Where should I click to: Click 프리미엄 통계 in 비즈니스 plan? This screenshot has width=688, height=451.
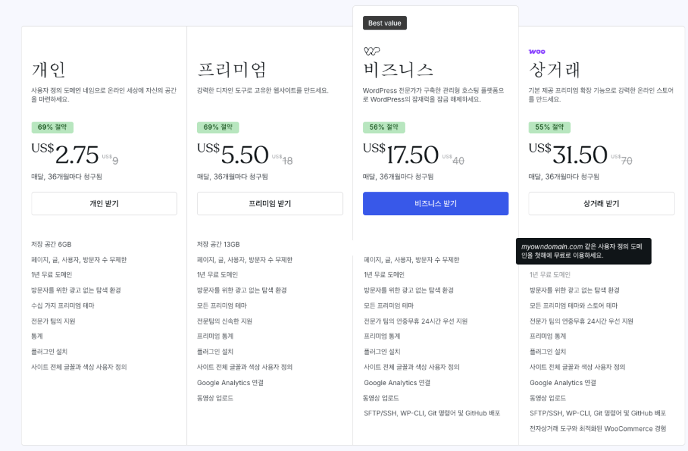(382, 336)
